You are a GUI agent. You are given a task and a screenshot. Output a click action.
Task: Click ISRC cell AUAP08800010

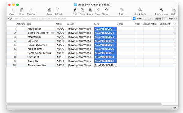pyautogui.click(x=105, y=65)
